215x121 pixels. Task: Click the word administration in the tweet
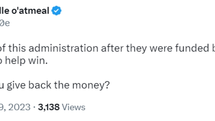[x=63, y=48]
